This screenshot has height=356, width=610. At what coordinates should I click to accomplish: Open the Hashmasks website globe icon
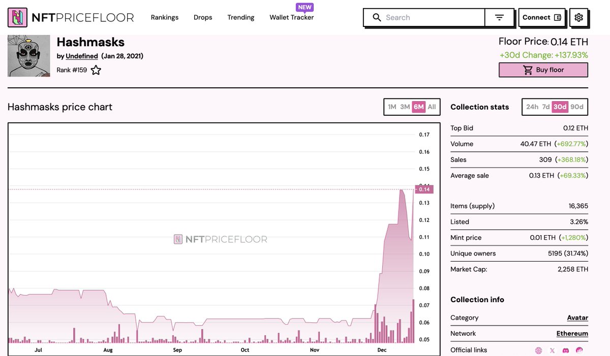(x=538, y=350)
